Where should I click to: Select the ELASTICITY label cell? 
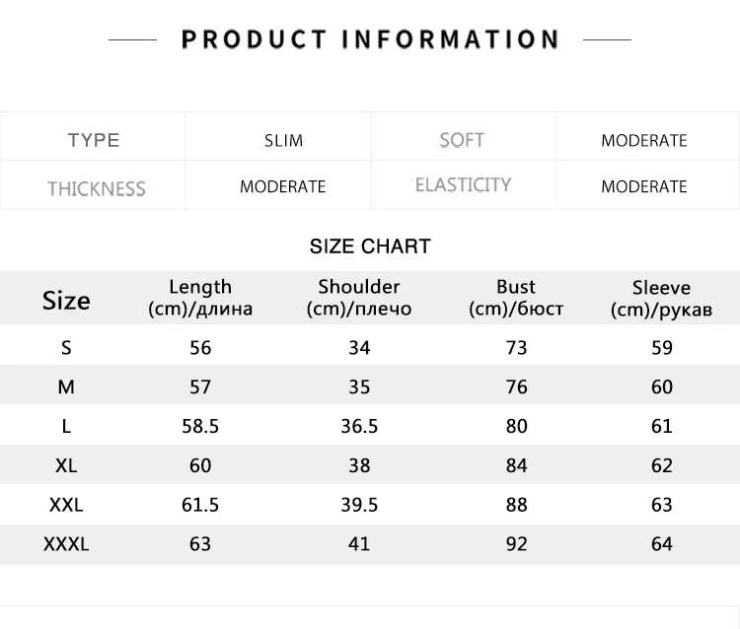click(x=463, y=184)
